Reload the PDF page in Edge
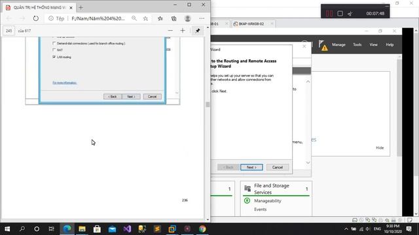The height and width of the screenshot is (235, 419). click(36, 18)
